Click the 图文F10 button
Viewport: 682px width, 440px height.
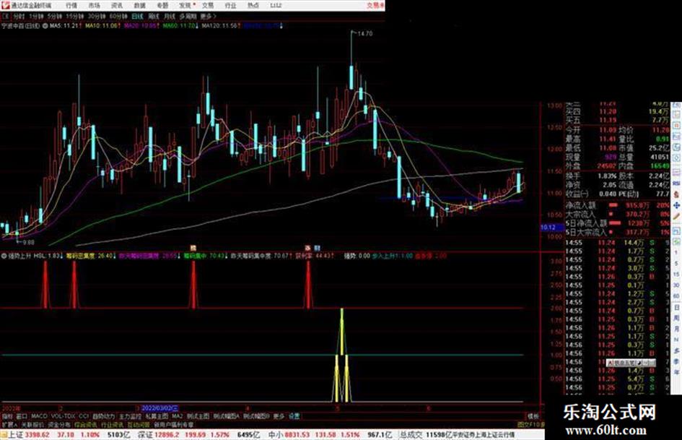tap(530, 424)
